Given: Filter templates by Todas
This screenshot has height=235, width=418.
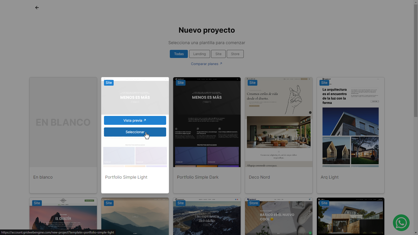Looking at the screenshot, I should 179,54.
